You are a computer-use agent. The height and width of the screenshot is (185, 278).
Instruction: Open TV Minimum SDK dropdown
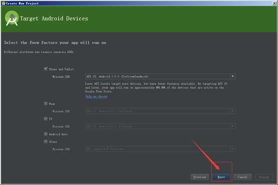point(160,126)
